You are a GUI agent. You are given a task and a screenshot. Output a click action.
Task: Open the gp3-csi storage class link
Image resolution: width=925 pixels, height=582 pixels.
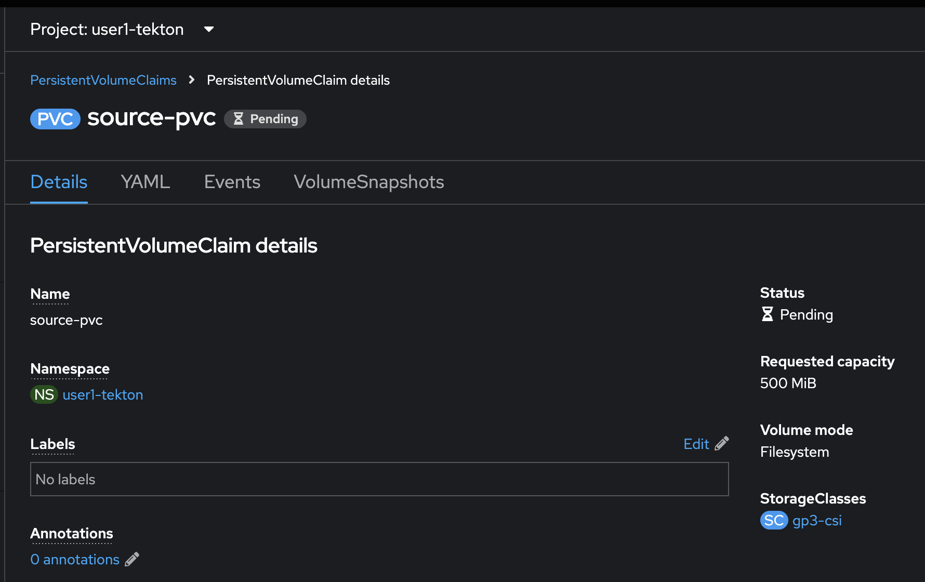[817, 520]
